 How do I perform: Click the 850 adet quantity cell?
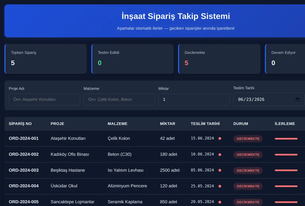point(169,202)
